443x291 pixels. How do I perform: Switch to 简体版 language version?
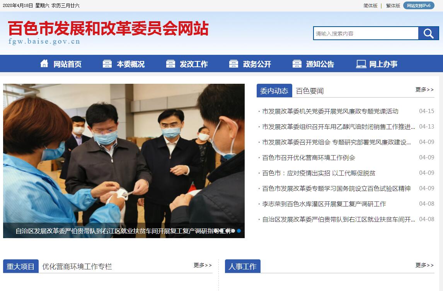pyautogui.click(x=370, y=6)
